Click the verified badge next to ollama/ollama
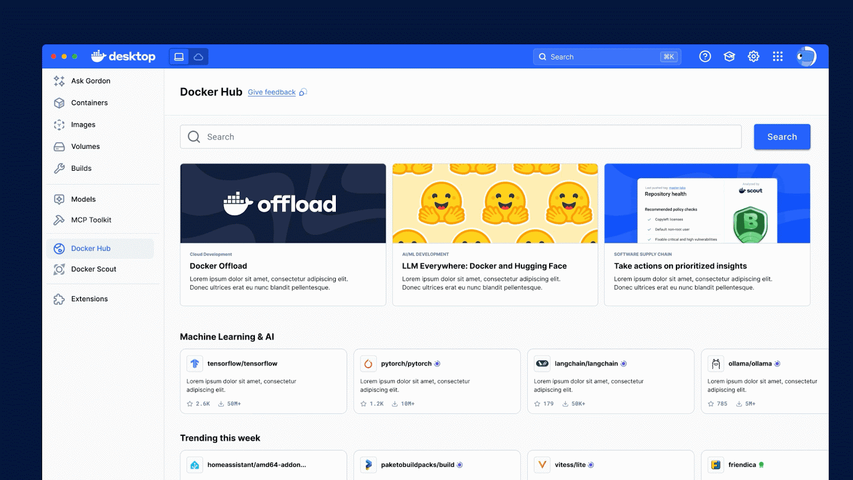Viewport: 853px width, 480px height. point(777,364)
